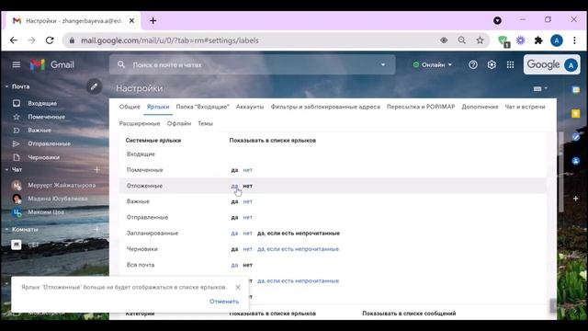
Task: Create a new room with plus icon
Action: click(96, 229)
